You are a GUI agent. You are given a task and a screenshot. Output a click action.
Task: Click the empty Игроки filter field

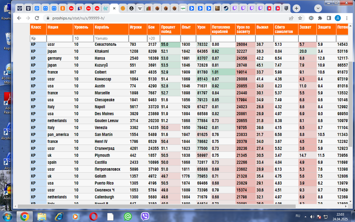(138, 38)
